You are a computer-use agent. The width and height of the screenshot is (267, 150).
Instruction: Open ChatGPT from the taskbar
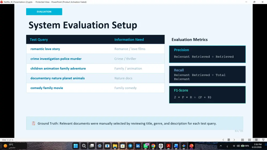point(161,146)
